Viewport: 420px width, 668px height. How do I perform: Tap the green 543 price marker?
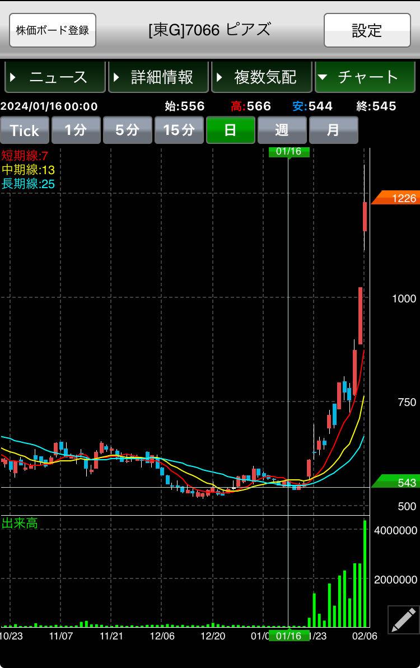coord(398,482)
